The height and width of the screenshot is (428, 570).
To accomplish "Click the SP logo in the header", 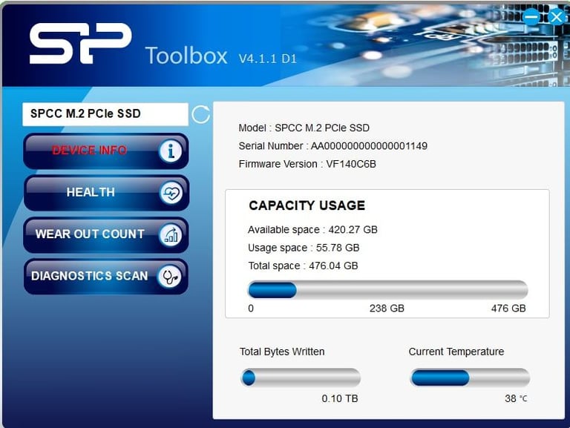I will tap(80, 43).
